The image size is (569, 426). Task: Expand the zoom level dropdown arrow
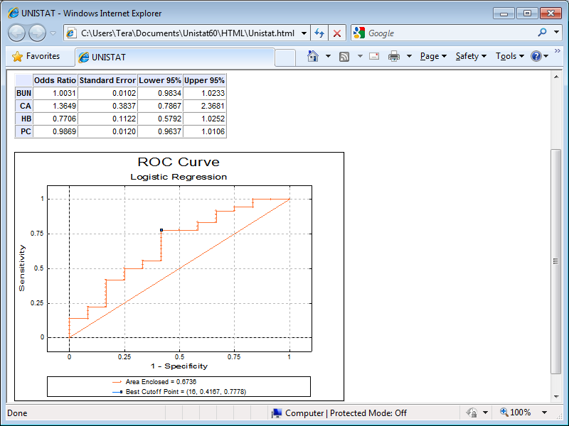pyautogui.click(x=544, y=413)
